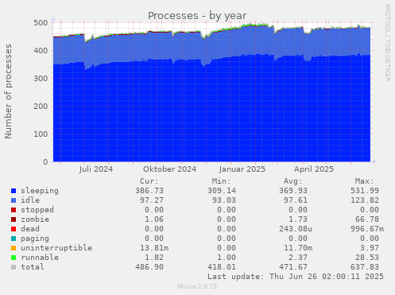The width and height of the screenshot is (395, 295).
Task: Click the 300 y-axis tick label
Action: click(41, 79)
